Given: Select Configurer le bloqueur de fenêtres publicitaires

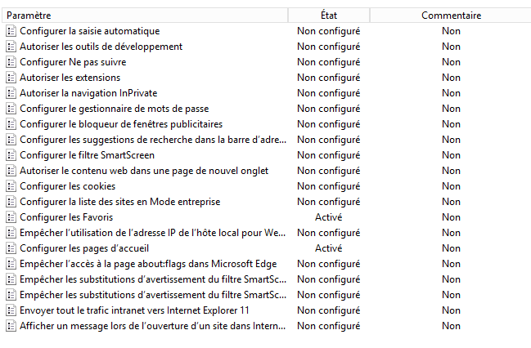Looking at the screenshot, I should tap(121, 124).
